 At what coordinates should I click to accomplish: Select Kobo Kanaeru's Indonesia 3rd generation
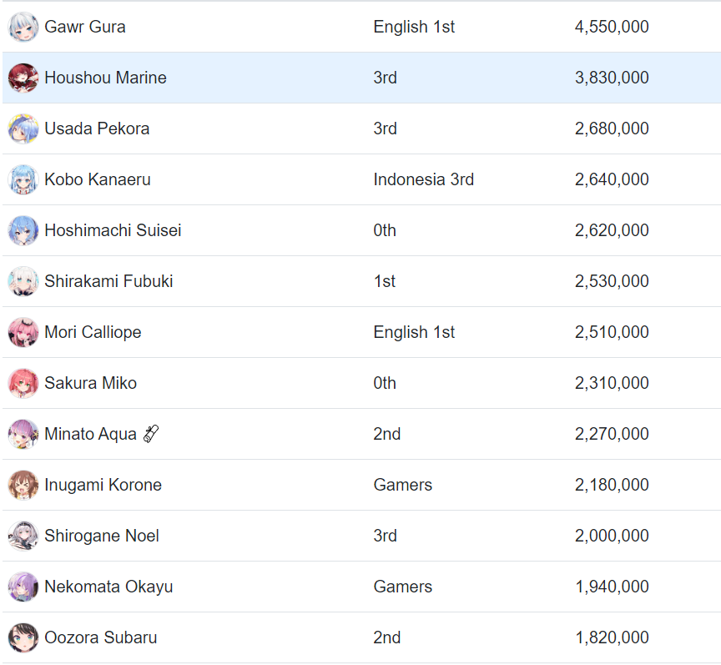[x=423, y=179]
